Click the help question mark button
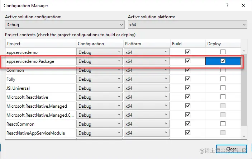The height and width of the screenshot is (159, 252). click(x=227, y=6)
